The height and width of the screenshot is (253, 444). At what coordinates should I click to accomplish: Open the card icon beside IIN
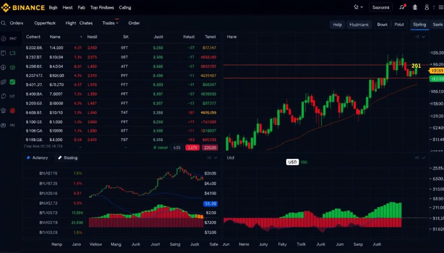(3, 125)
